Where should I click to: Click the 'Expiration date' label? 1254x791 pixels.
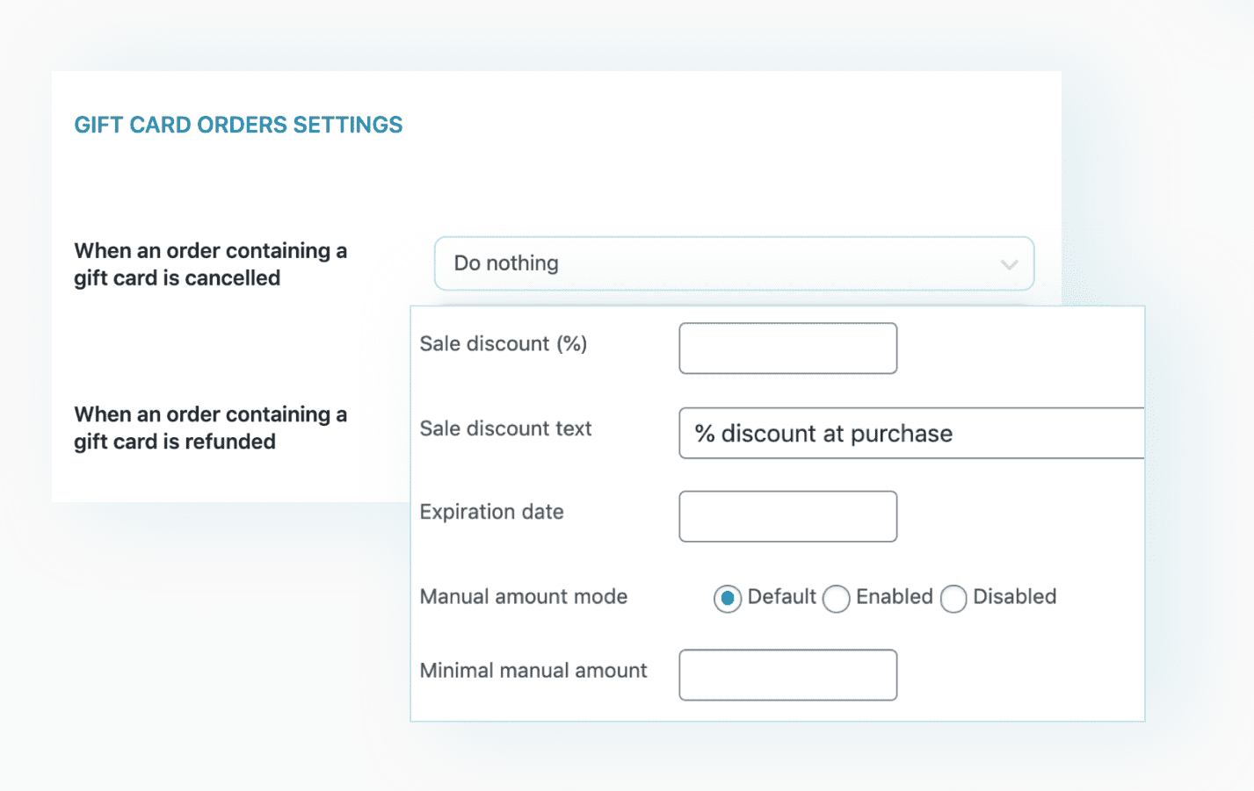(x=491, y=512)
